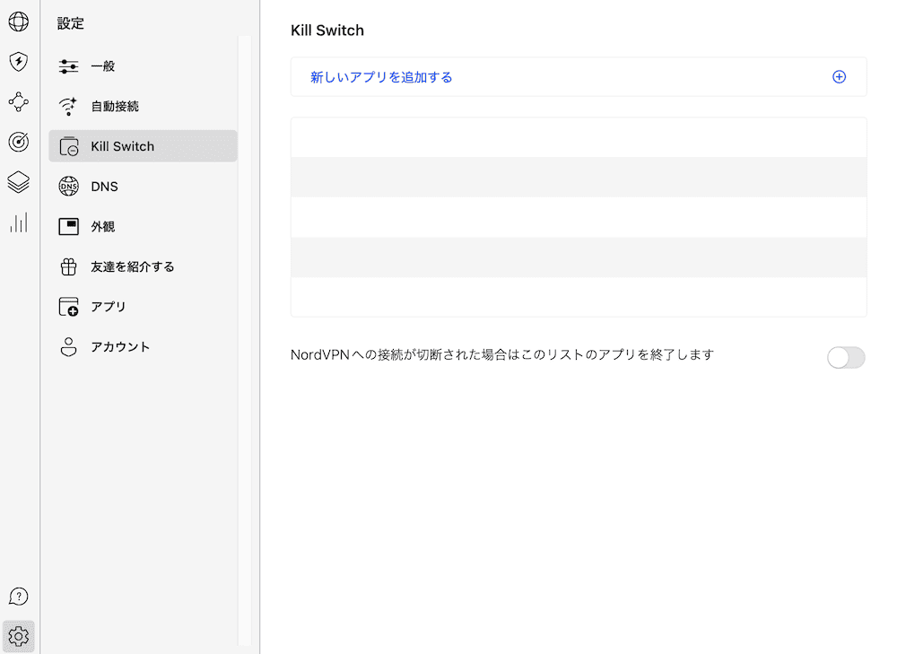Screen dimensions: 897x654
Task: Click the Kill Switch sidebar icon
Action: (x=69, y=146)
